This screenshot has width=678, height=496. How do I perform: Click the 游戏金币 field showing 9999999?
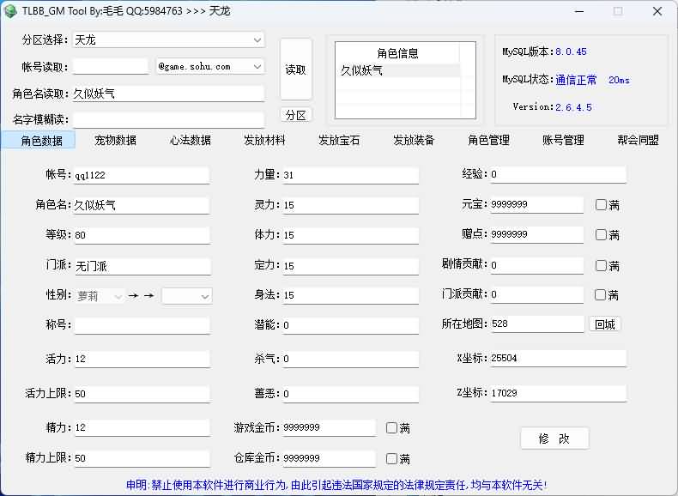(329, 427)
